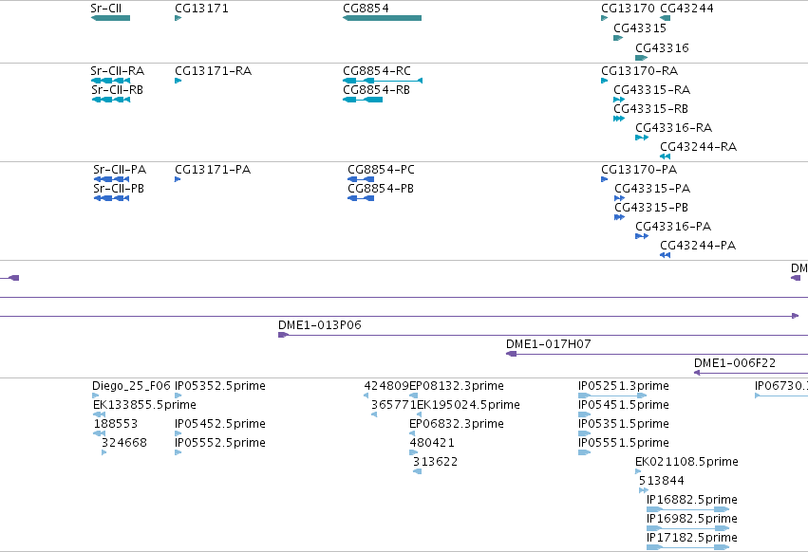Select the EK021108.5prime EST arrow
Image resolution: width=808 pixels, height=552 pixels.
coord(638,471)
